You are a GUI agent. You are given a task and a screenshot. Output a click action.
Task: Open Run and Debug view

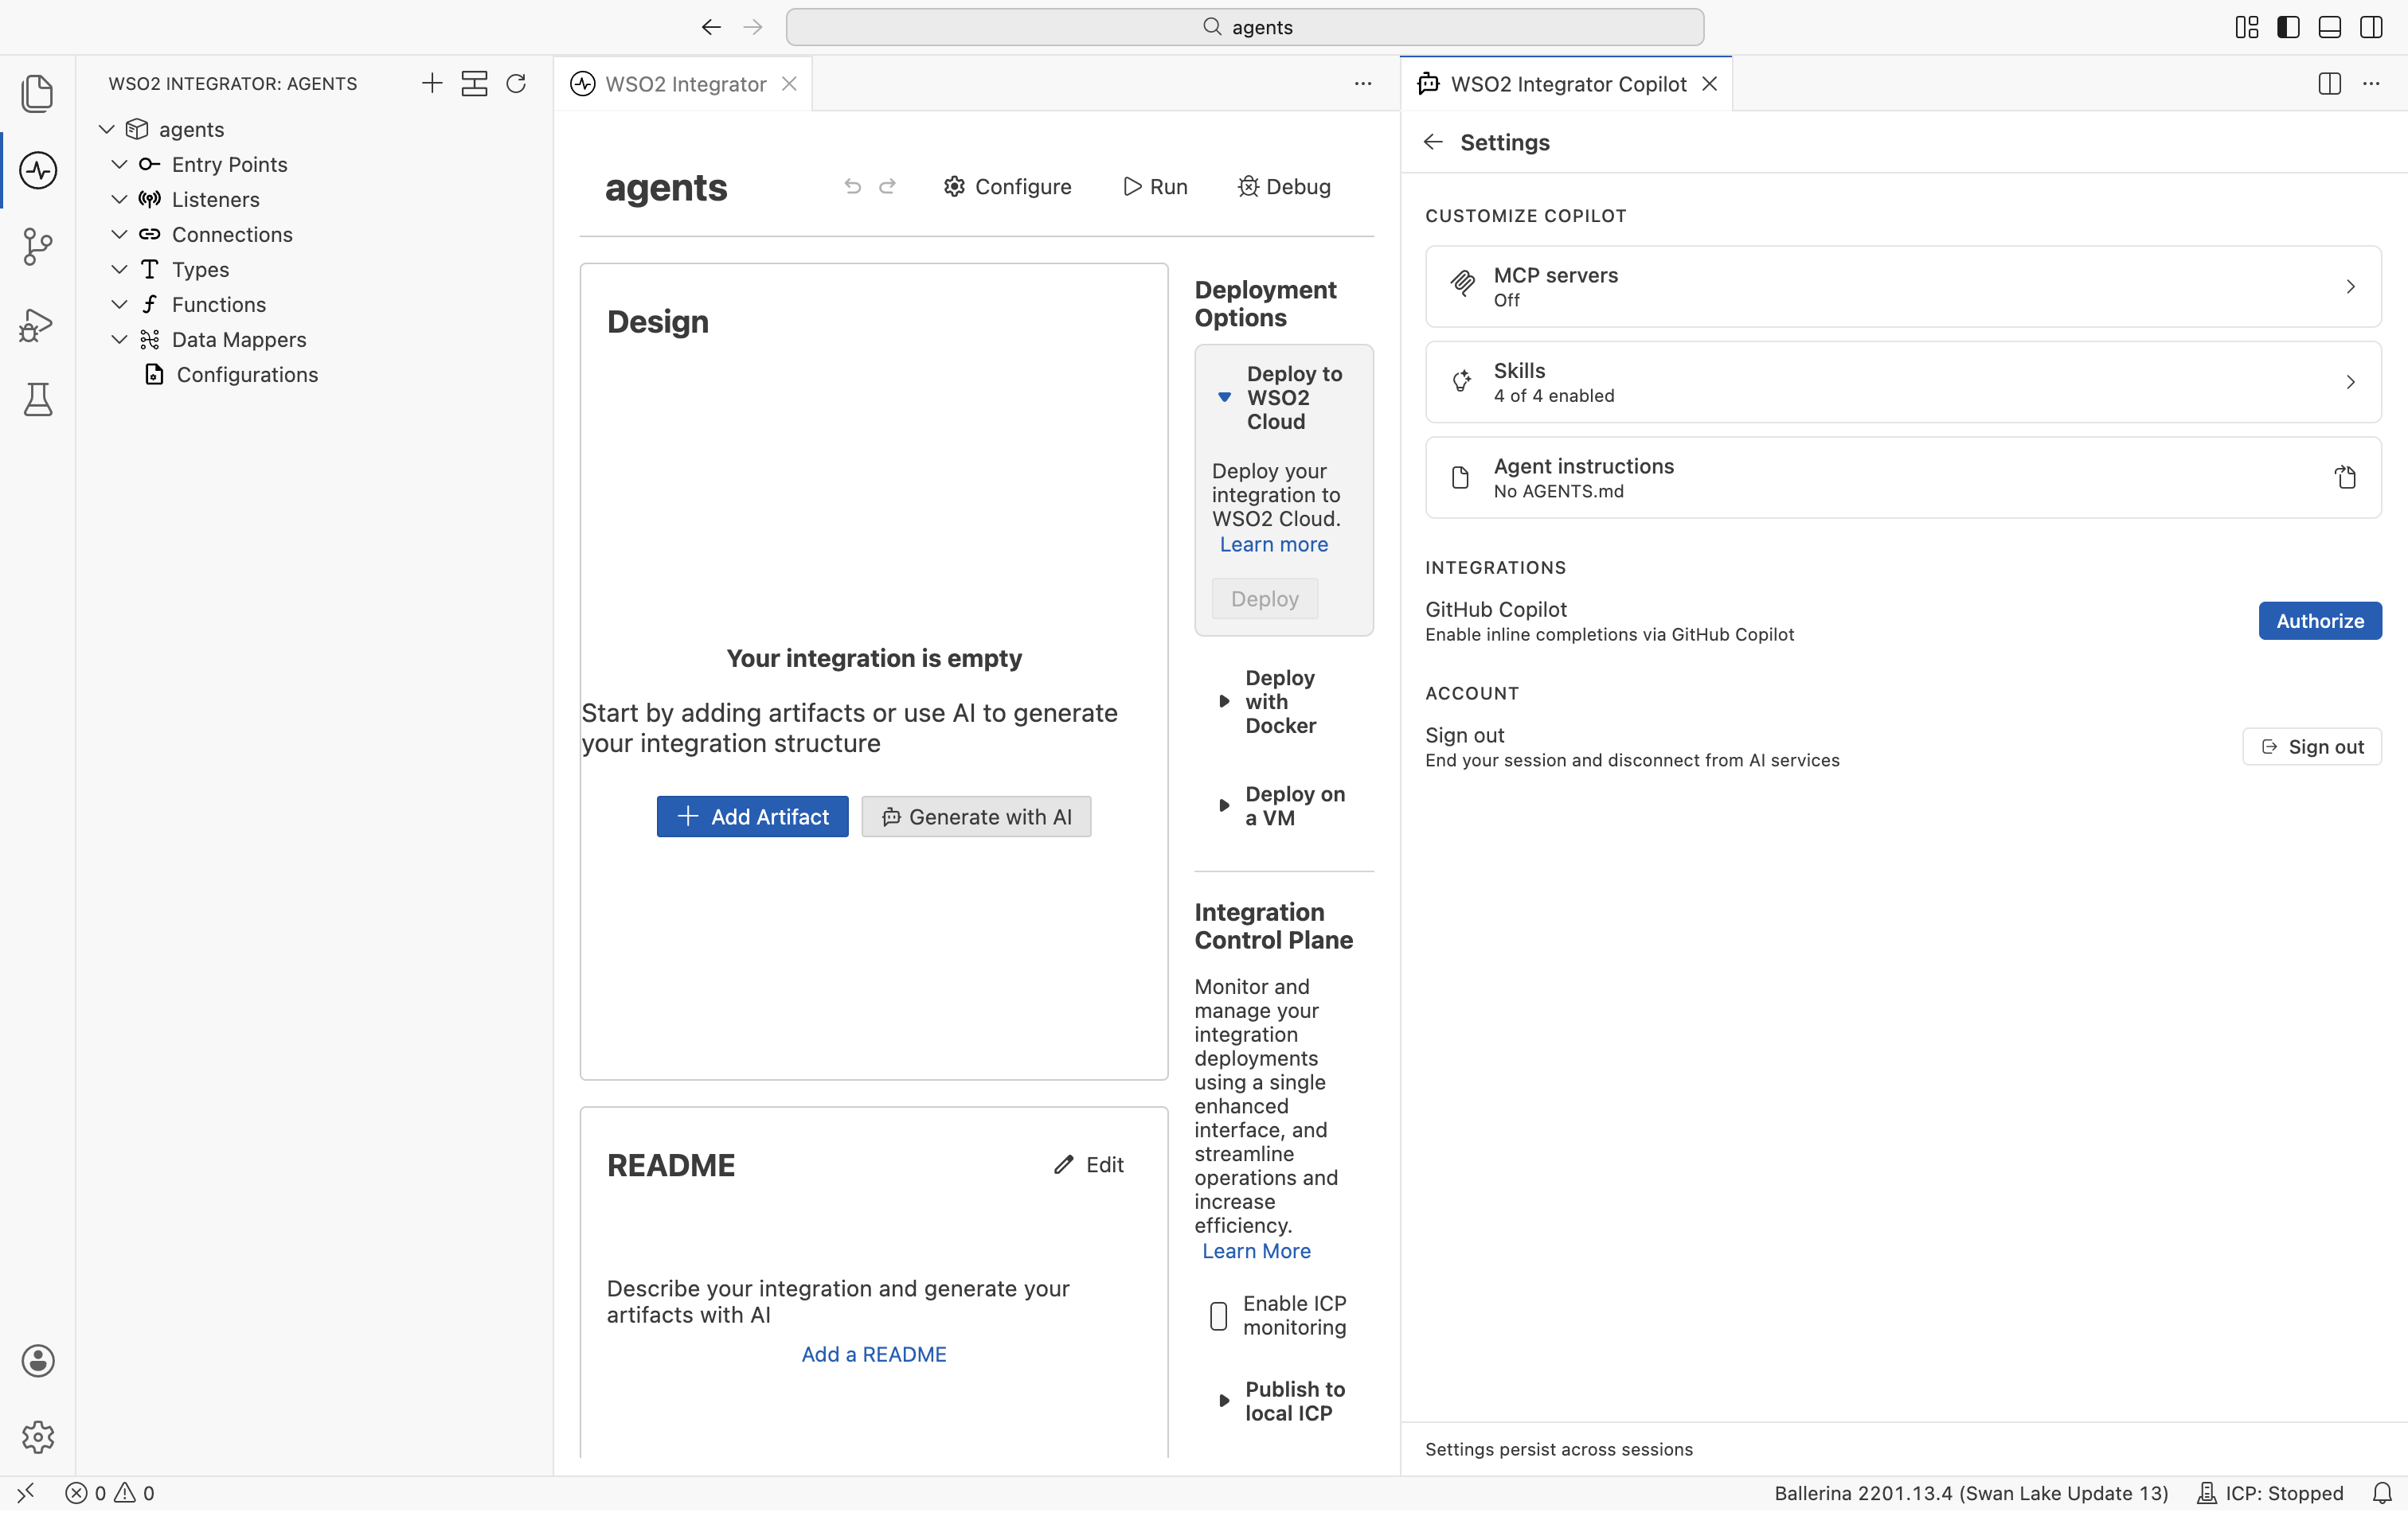[x=37, y=324]
